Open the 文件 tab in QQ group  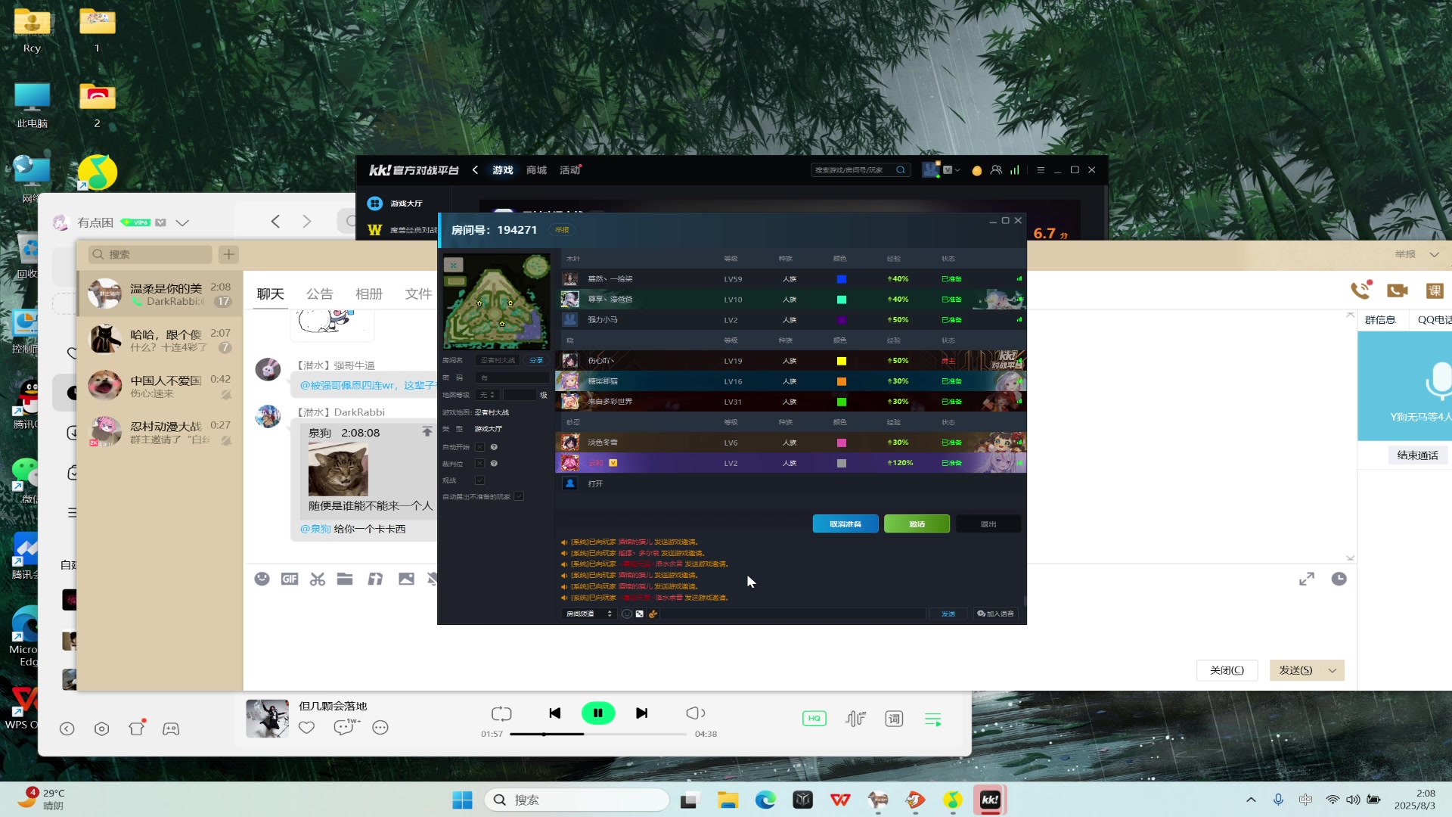coord(417,294)
